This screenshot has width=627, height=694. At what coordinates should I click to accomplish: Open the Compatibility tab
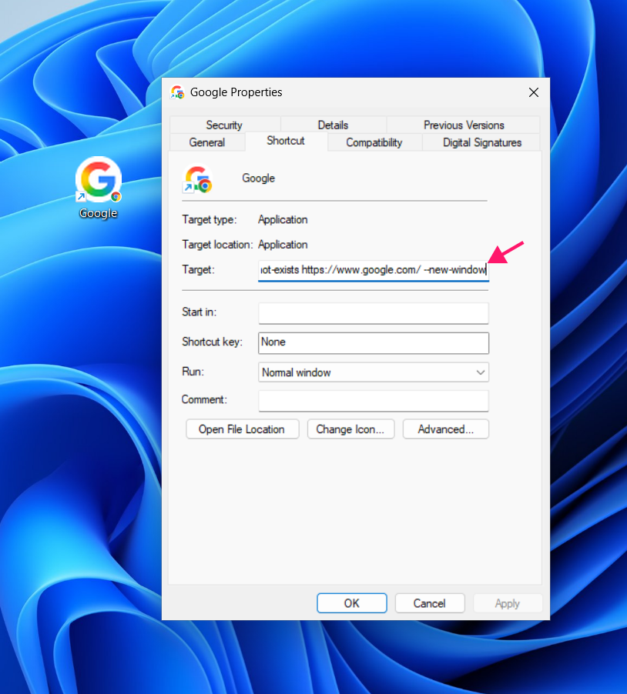point(374,142)
